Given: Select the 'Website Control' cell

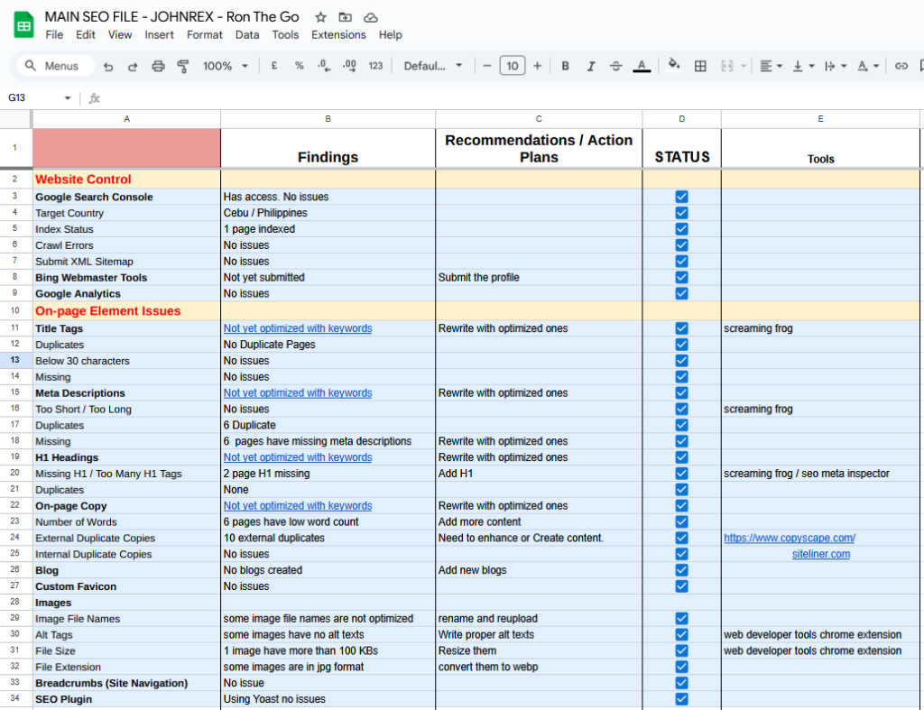Looking at the screenshot, I should click(126, 180).
